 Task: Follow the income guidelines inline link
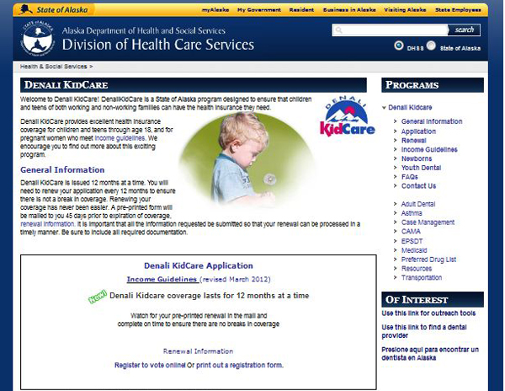120,138
